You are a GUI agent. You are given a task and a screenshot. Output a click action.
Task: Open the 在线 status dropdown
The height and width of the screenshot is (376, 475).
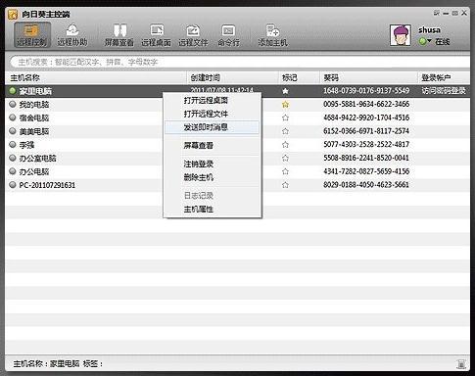pyautogui.click(x=434, y=41)
